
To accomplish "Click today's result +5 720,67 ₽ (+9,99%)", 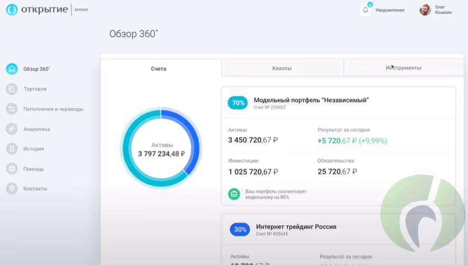I will 352,141.
